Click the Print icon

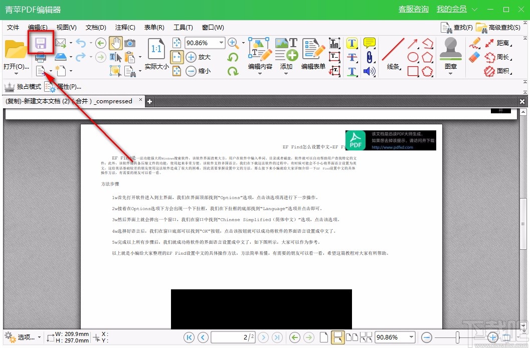coord(41,58)
